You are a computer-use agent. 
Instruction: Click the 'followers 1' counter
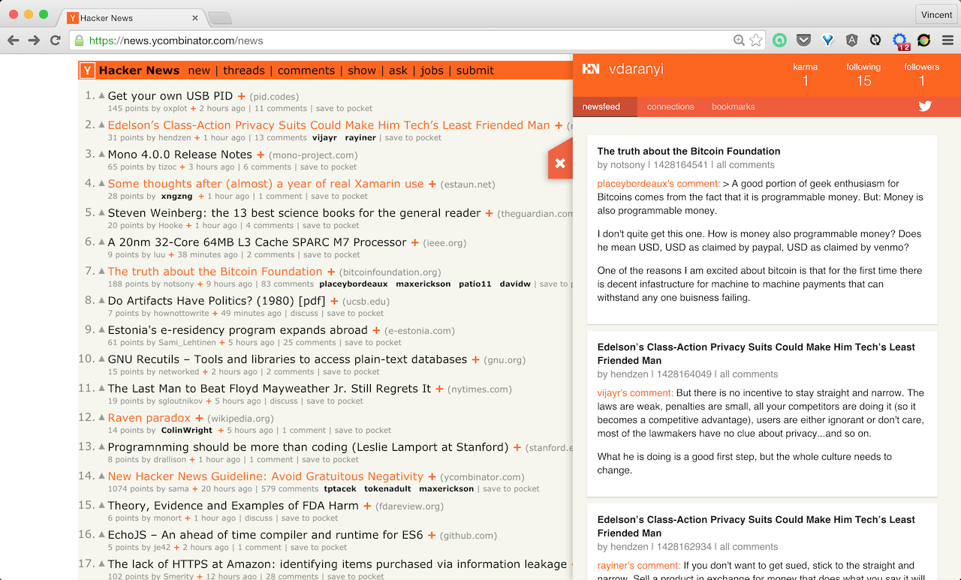pyautogui.click(x=922, y=74)
